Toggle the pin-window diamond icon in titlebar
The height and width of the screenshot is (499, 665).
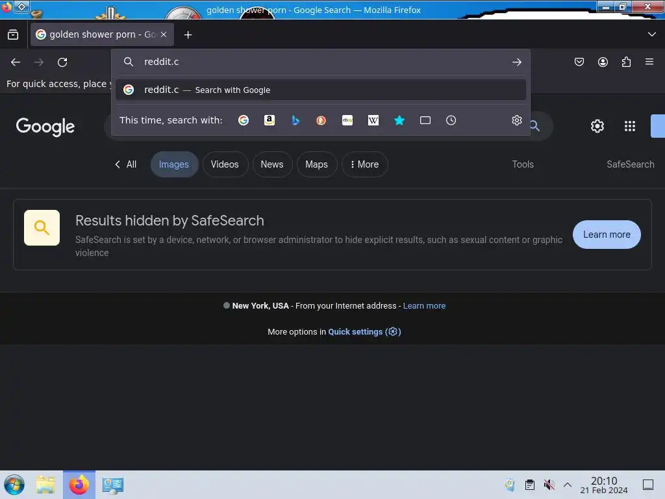pos(21,6)
